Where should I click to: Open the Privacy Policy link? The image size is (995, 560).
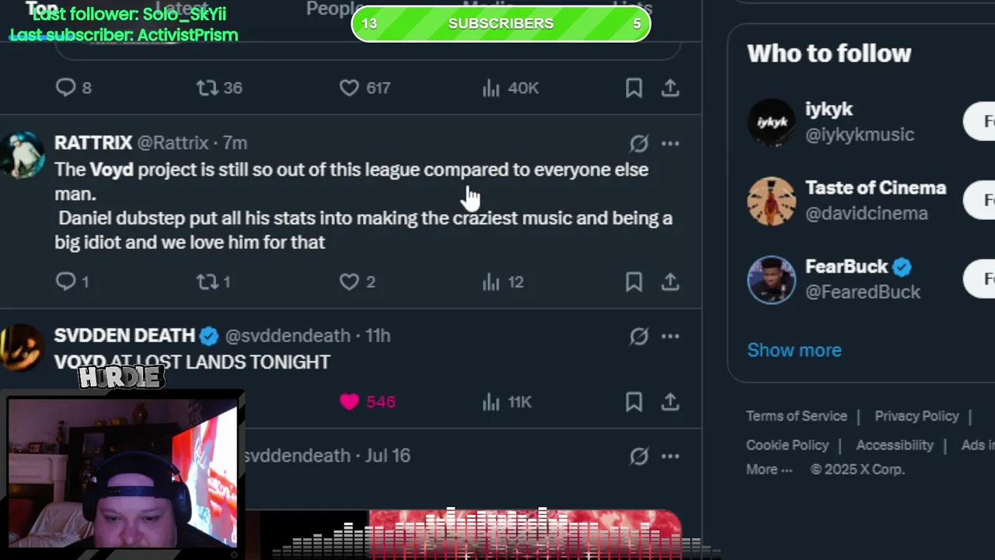[x=916, y=416]
